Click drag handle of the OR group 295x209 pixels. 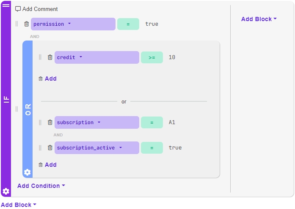tap(17, 109)
